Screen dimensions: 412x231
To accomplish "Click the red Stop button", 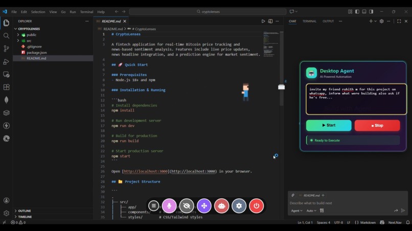I will pos(377,125).
